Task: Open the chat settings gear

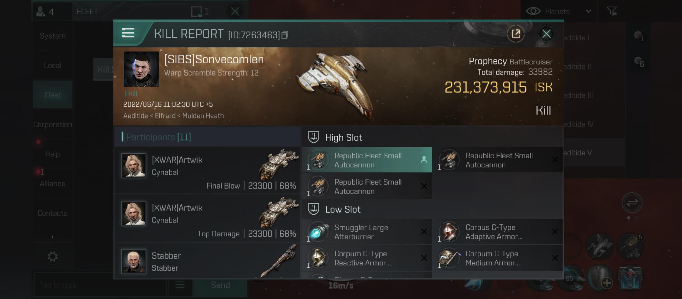Action: pos(52,257)
